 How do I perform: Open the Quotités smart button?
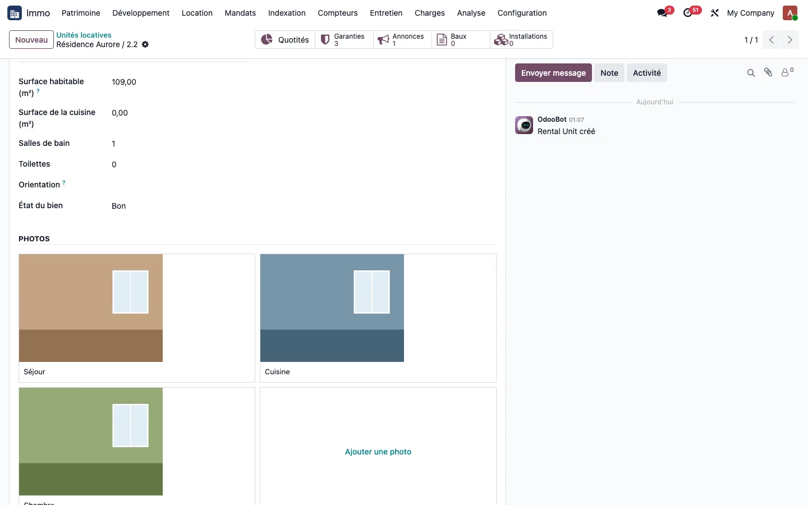(x=285, y=40)
